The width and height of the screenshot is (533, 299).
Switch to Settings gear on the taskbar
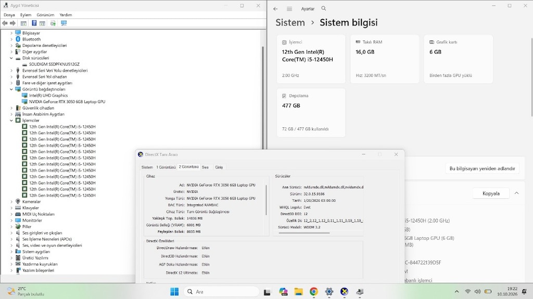[329, 292]
